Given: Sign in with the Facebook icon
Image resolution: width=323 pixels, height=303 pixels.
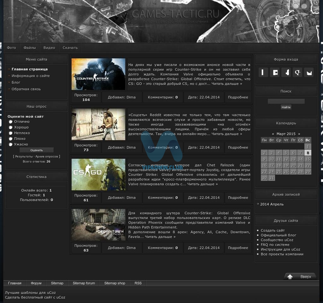Looking at the screenshot, I should click(x=286, y=72).
